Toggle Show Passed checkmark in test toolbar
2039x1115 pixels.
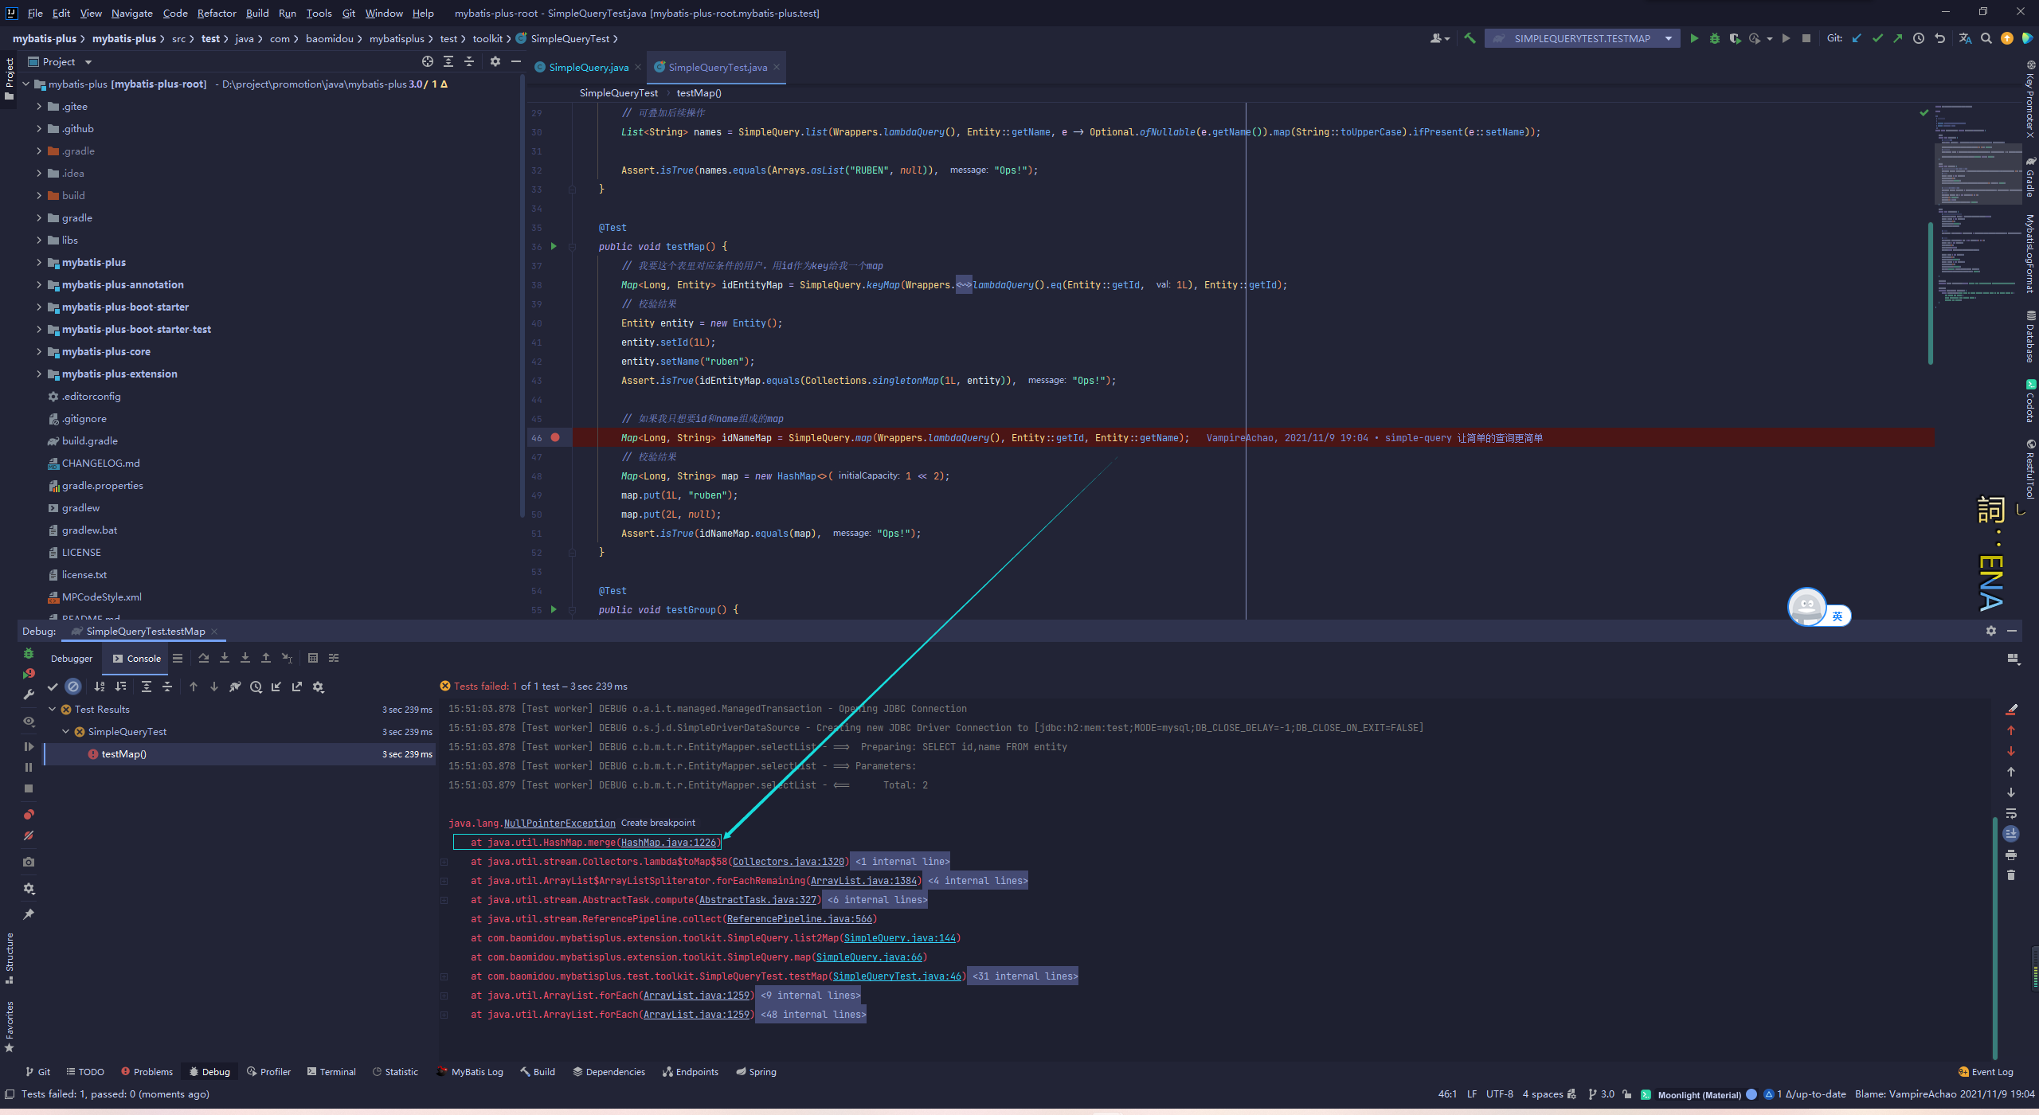tap(53, 687)
